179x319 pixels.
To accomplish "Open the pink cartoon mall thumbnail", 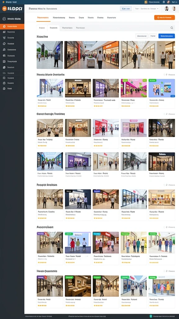I will [x=134, y=88].
